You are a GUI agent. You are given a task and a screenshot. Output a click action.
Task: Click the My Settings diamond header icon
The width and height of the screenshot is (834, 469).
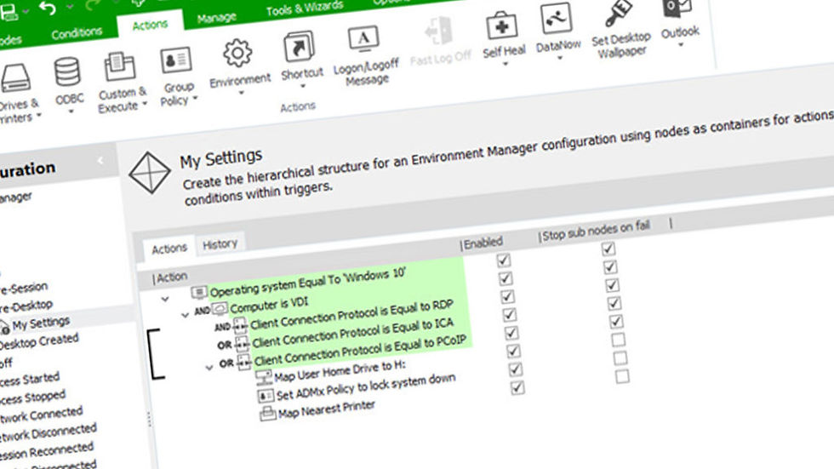coord(150,173)
